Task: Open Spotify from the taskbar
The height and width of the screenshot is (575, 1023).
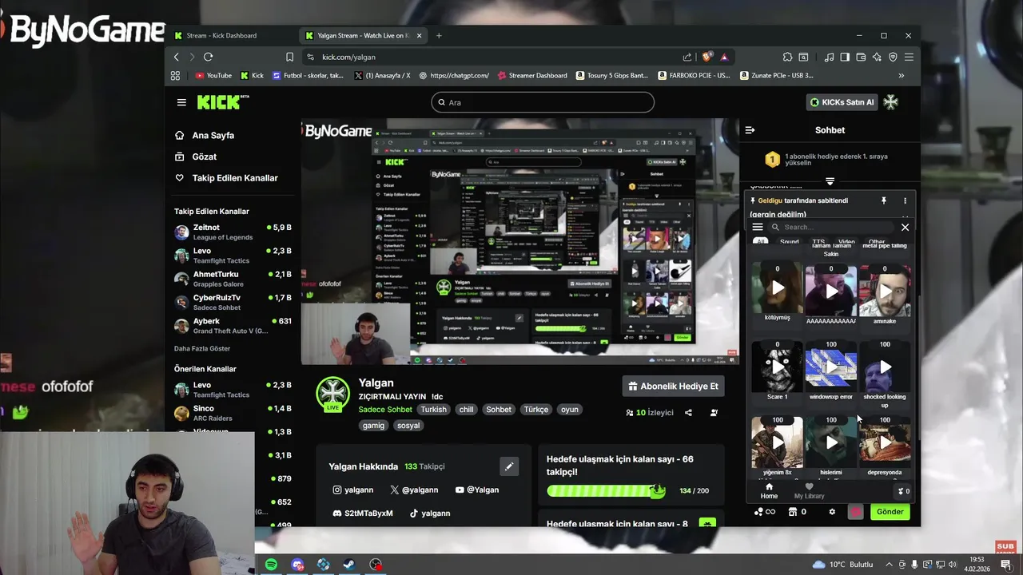Action: (271, 565)
